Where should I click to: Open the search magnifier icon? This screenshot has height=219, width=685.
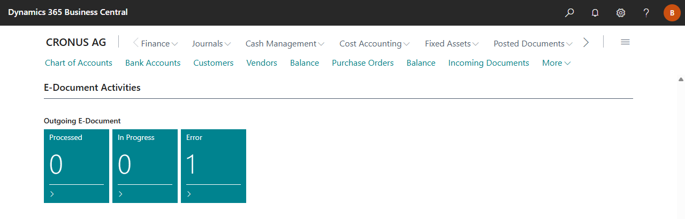click(x=569, y=13)
